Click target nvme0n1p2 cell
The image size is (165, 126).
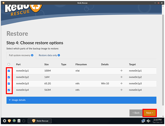point(135,77)
